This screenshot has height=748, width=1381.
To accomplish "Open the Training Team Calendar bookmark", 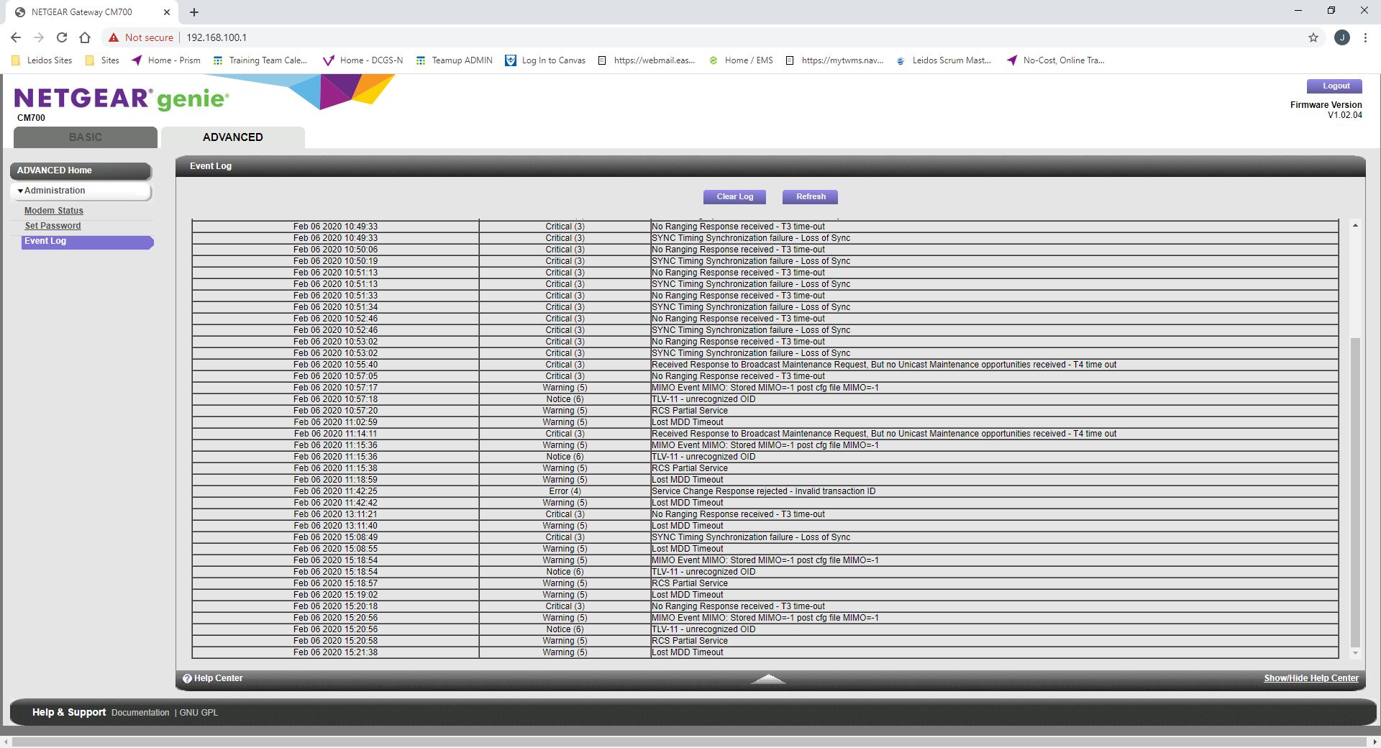I will point(260,60).
